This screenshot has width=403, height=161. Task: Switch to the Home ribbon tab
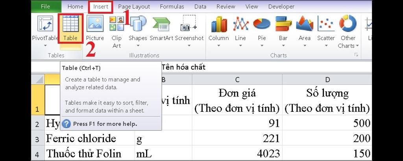click(x=75, y=7)
